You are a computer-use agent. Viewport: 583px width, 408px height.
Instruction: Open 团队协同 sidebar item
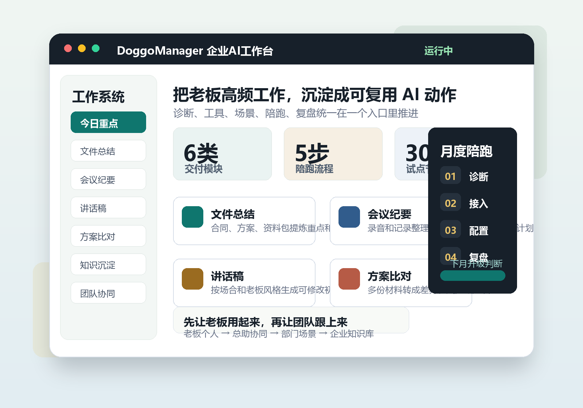(x=108, y=293)
